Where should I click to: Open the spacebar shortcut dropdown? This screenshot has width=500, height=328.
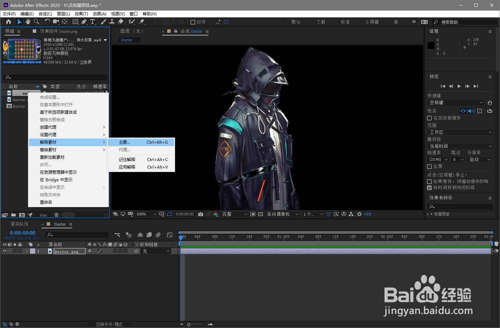coord(456,103)
